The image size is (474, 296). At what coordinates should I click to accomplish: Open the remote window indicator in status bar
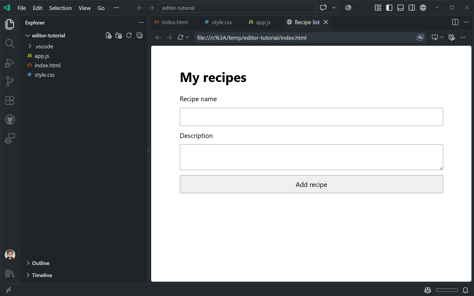tap(8, 290)
